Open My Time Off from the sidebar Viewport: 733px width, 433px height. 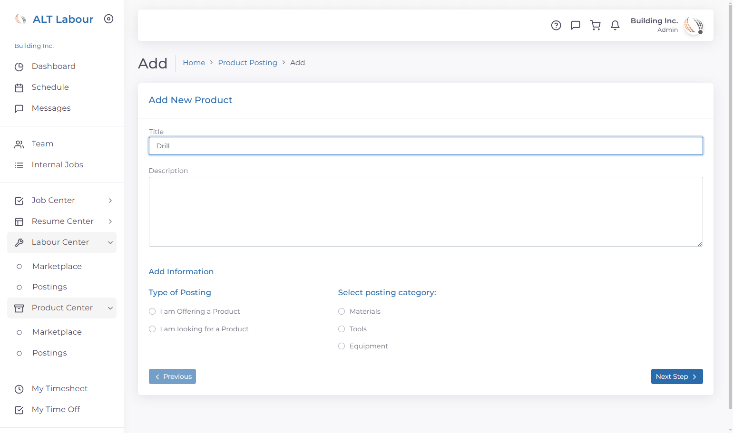pos(56,409)
